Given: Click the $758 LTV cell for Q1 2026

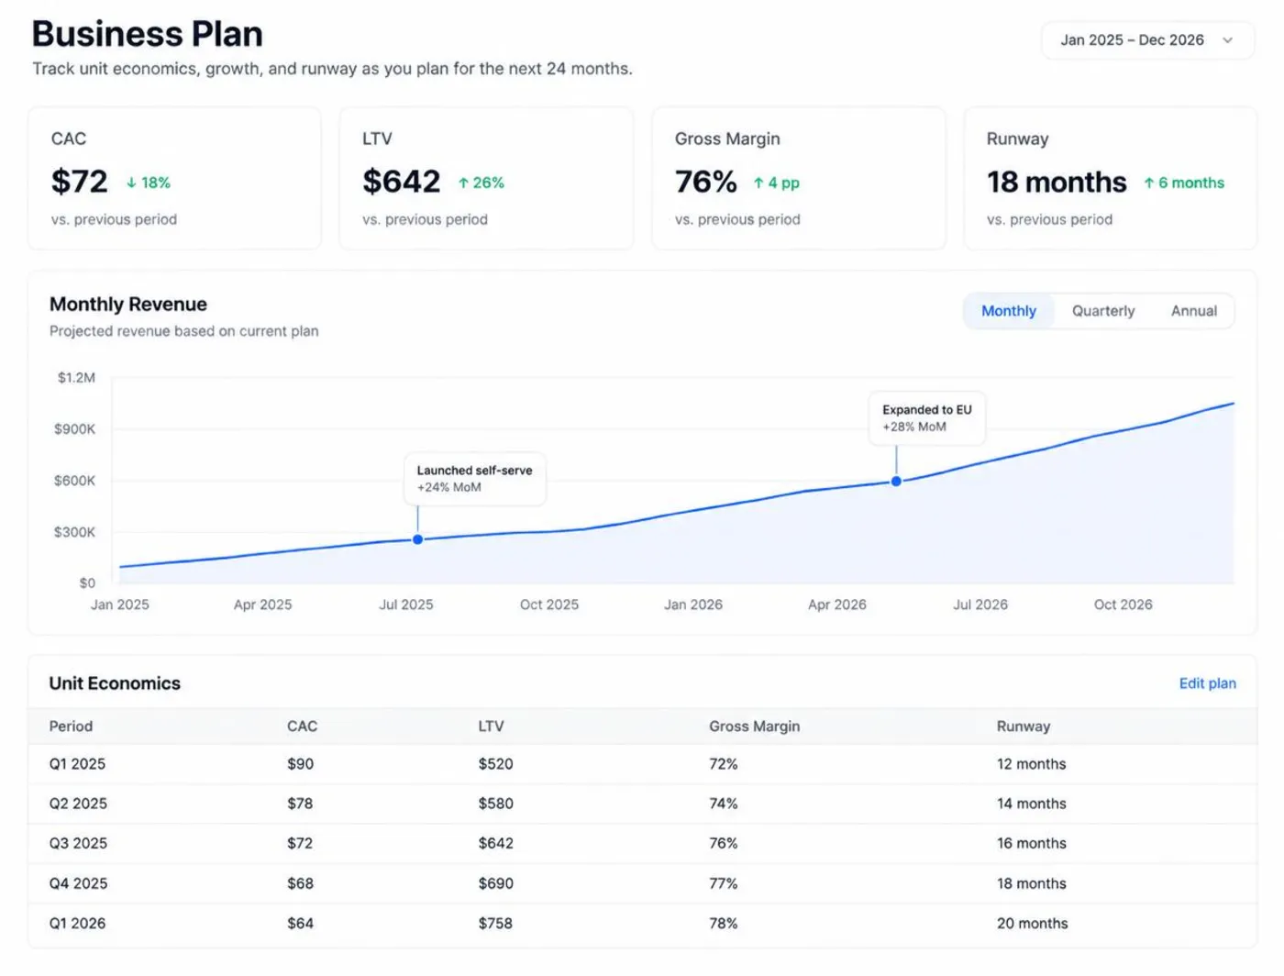Looking at the screenshot, I should coord(495,924).
